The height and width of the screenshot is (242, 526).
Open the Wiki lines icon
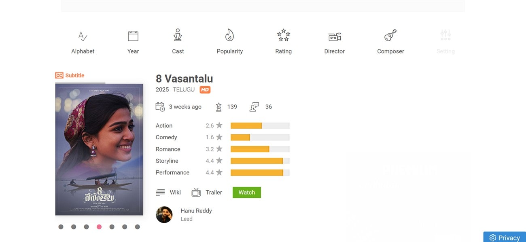click(x=160, y=192)
